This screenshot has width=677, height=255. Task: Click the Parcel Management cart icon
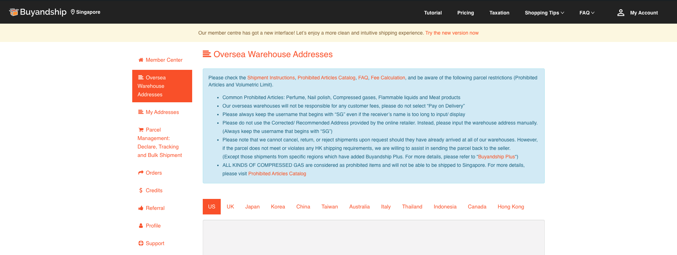point(141,130)
